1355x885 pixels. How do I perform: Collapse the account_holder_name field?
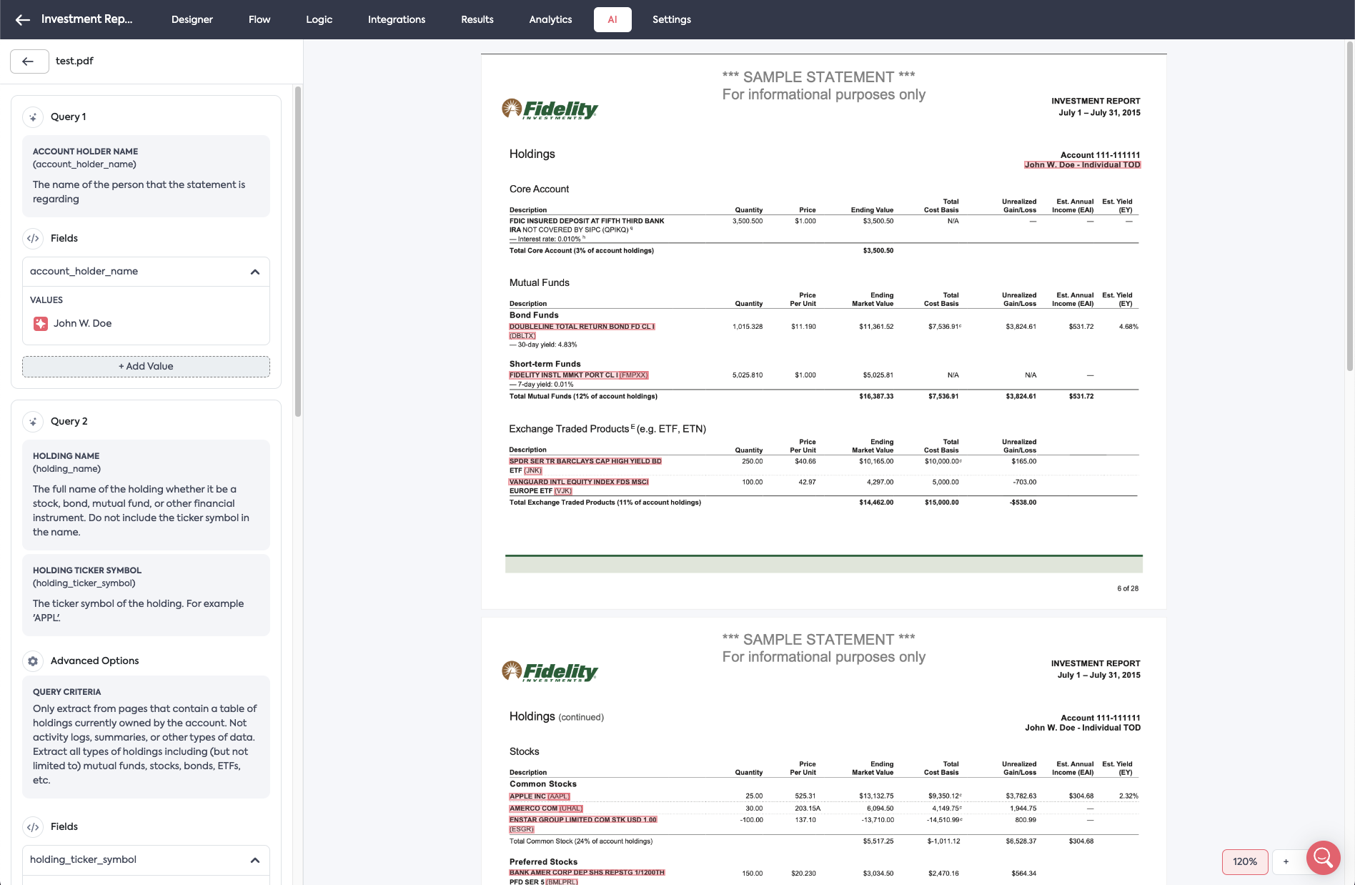(x=255, y=272)
